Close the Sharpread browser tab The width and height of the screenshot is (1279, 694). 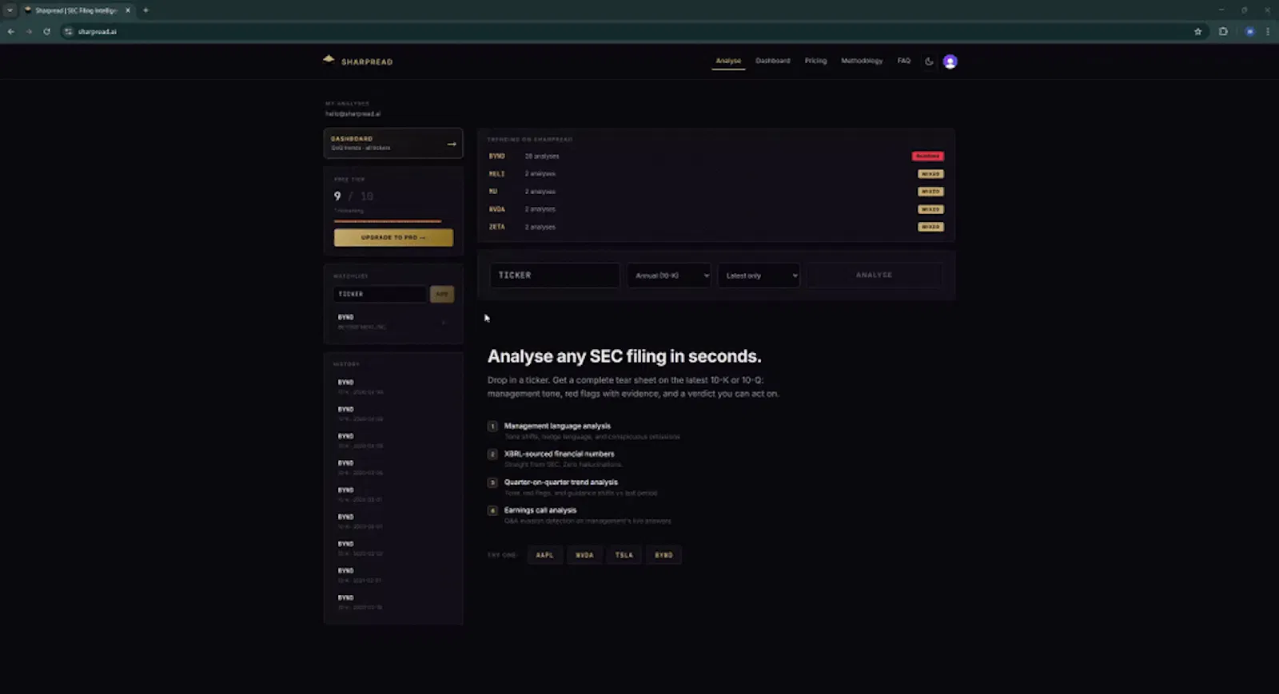pos(127,10)
